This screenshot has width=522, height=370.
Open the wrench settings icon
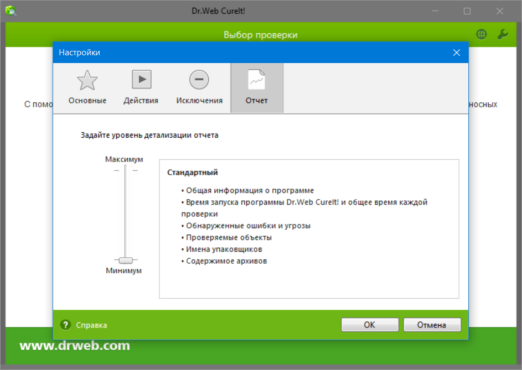coord(503,34)
